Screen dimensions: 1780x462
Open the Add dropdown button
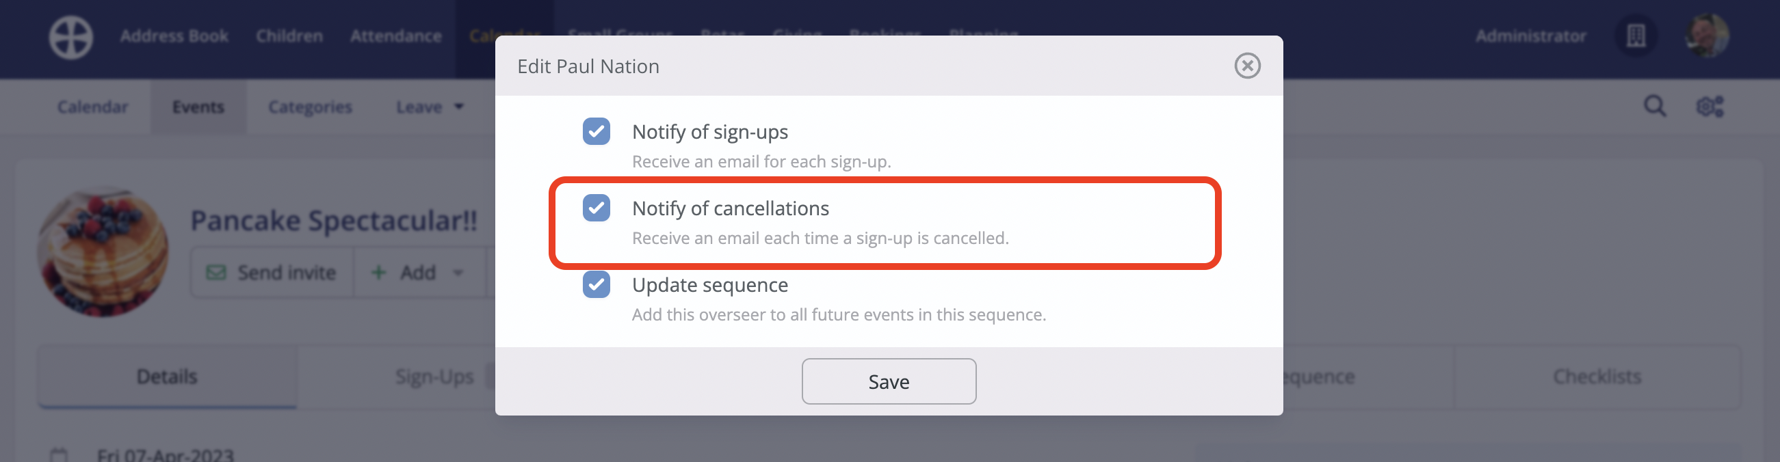417,273
